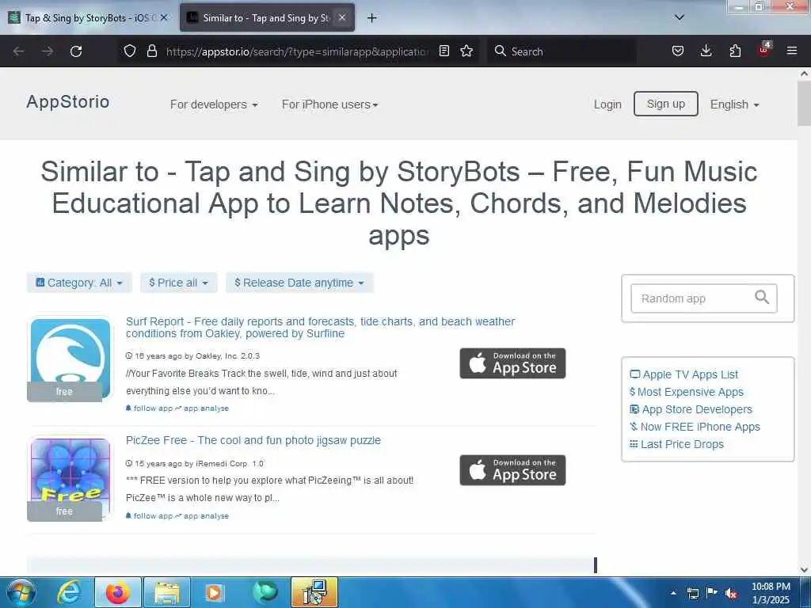Open the Most Expensive Apps link
Viewport: 811px width, 608px height.
[x=687, y=392]
